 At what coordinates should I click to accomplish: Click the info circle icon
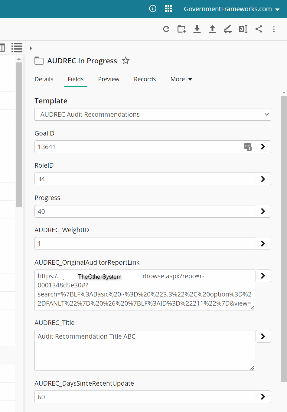click(x=153, y=9)
